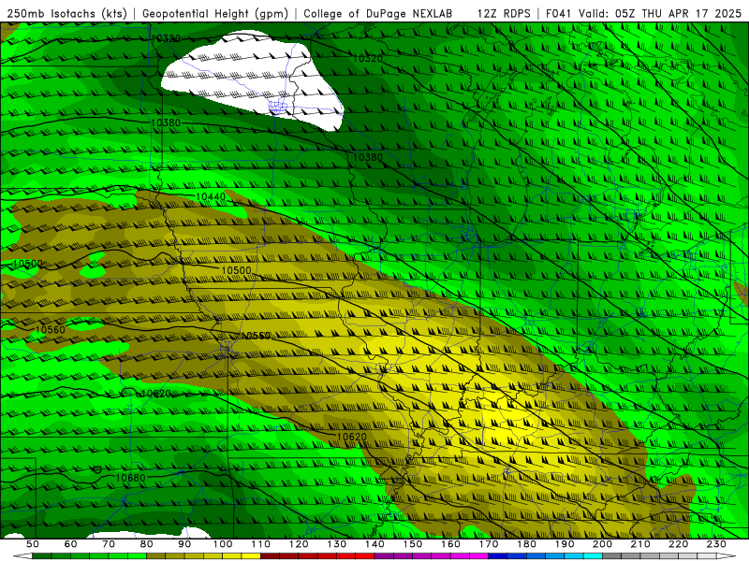This screenshot has width=749, height=561.
Task: Click the 10680 height contour label
Action: click(130, 478)
